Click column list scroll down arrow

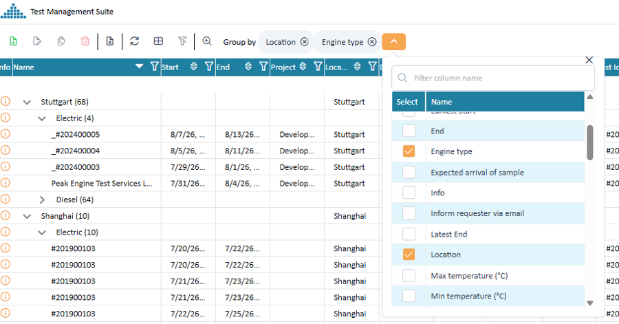click(x=590, y=303)
